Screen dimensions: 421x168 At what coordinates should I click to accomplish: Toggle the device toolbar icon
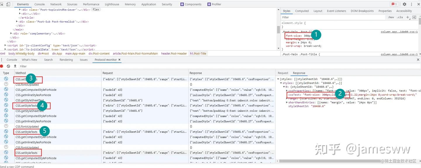pyautogui.click(x=8, y=4)
